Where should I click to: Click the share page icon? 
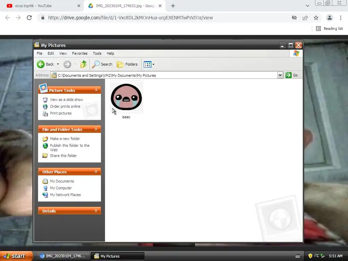[305, 18]
